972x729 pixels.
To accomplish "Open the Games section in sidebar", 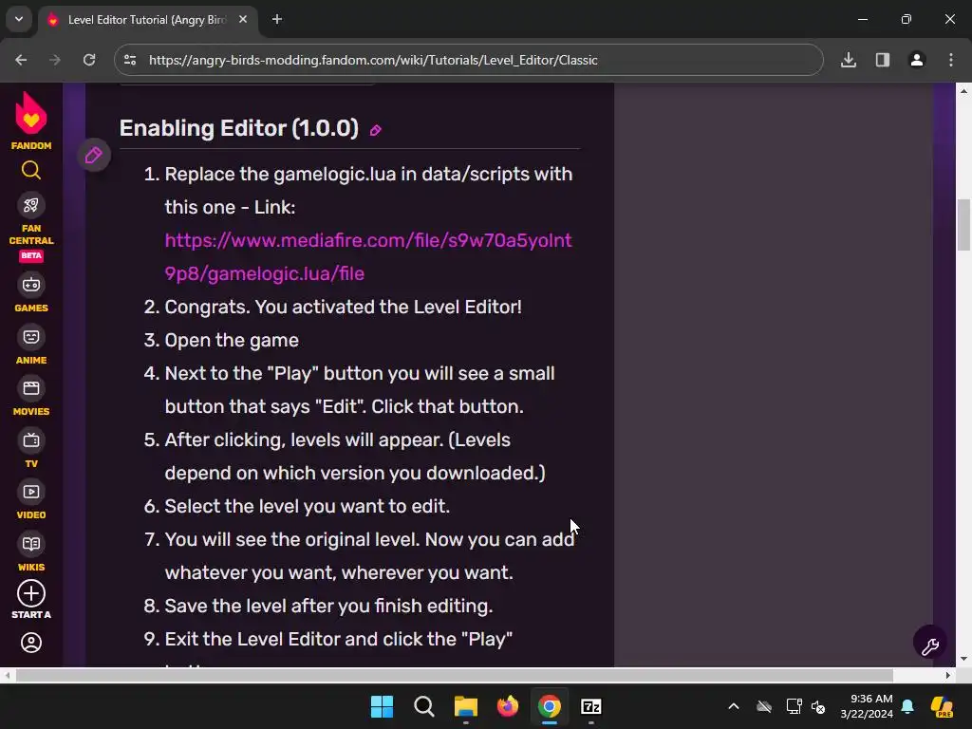I will pyautogui.click(x=31, y=292).
